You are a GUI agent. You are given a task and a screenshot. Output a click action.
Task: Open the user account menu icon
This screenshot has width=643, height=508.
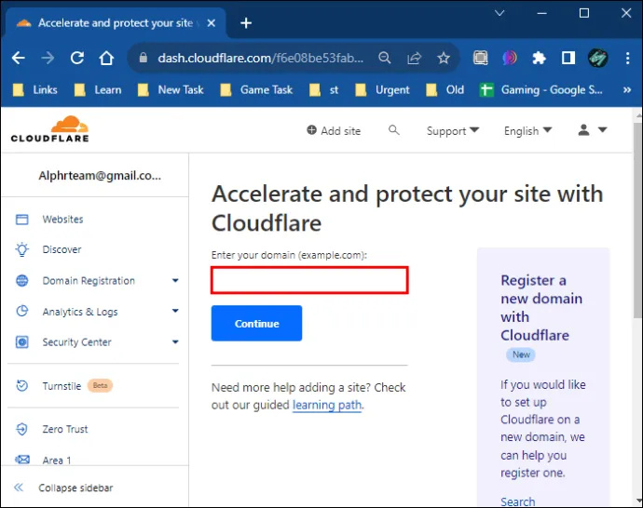pyautogui.click(x=592, y=130)
